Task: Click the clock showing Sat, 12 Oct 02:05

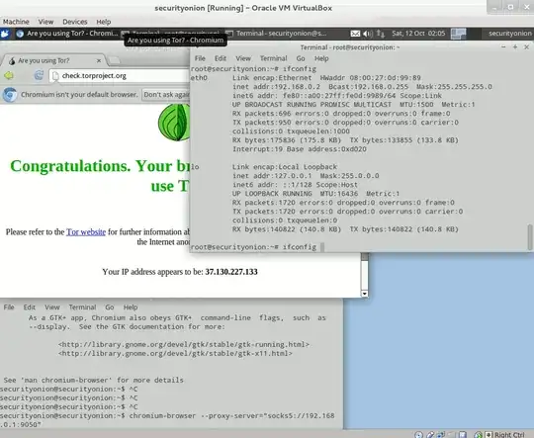Action: coord(418,34)
